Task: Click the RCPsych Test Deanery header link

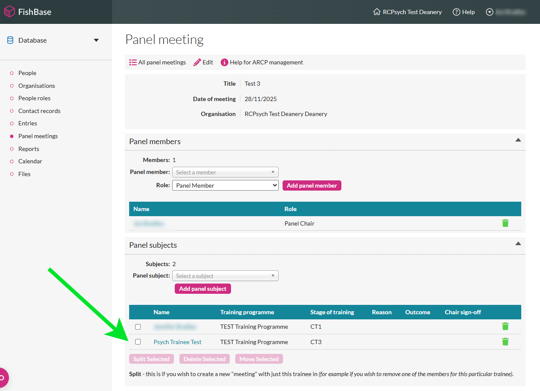Action: click(412, 12)
